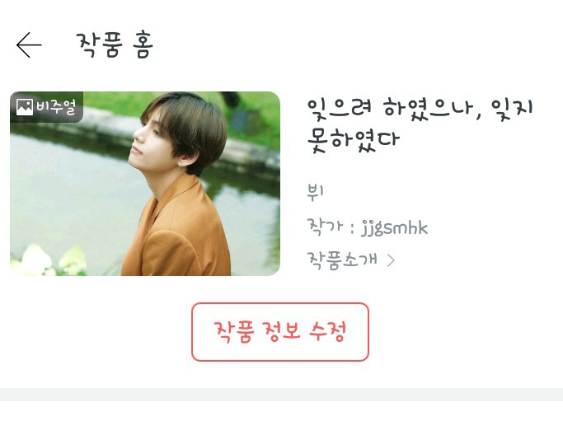Screen dimensions: 563x421
Task: Tap the 뷔 character tag
Action: (x=315, y=192)
